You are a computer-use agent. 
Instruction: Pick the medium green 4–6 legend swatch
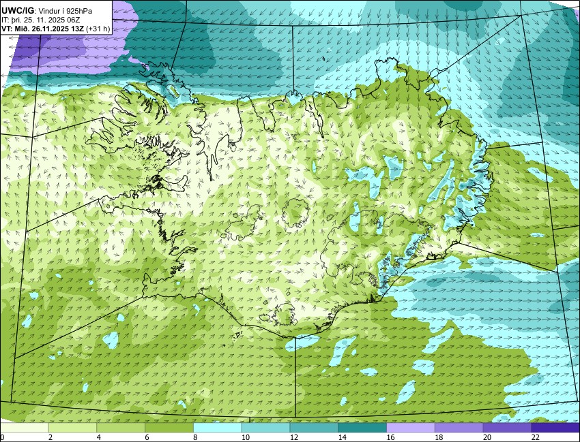[x=121, y=428]
